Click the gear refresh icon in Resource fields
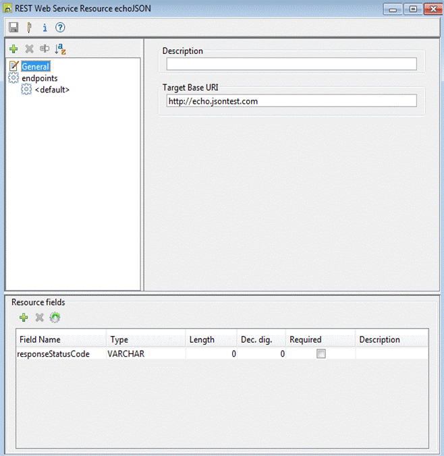Image resolution: width=444 pixels, height=456 pixels. point(55,317)
